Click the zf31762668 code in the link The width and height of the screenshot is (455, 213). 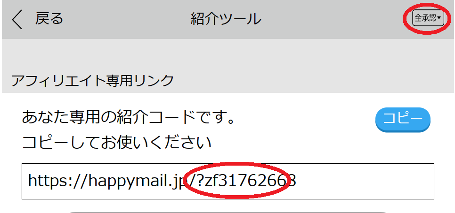[x=250, y=181]
